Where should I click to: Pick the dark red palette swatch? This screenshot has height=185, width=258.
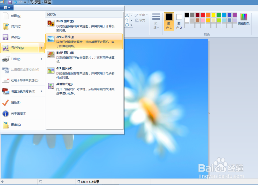pos(197,15)
